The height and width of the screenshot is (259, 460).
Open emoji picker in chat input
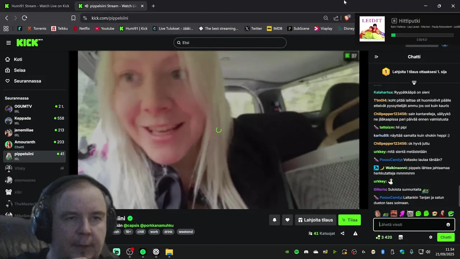pos(448,224)
